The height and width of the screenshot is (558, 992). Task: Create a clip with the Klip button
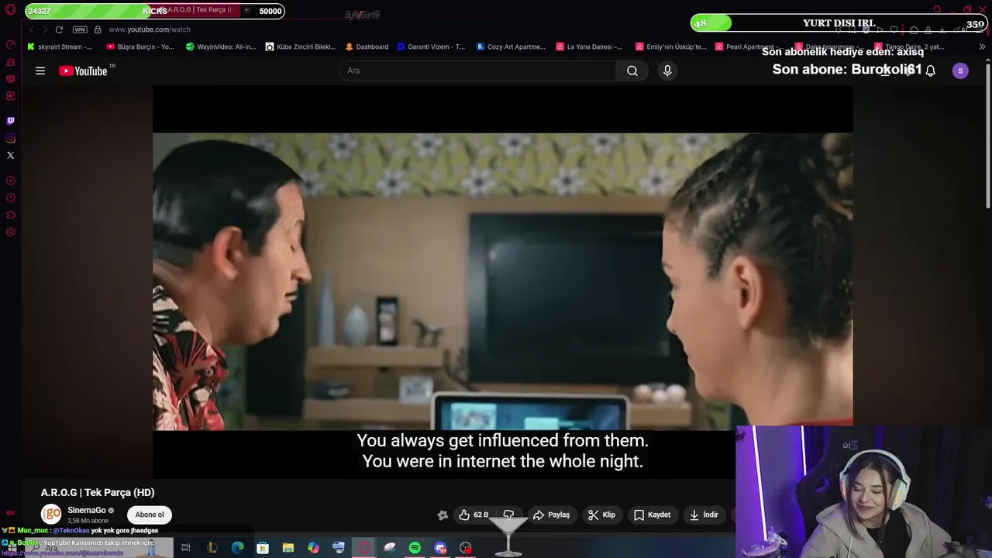(x=601, y=515)
